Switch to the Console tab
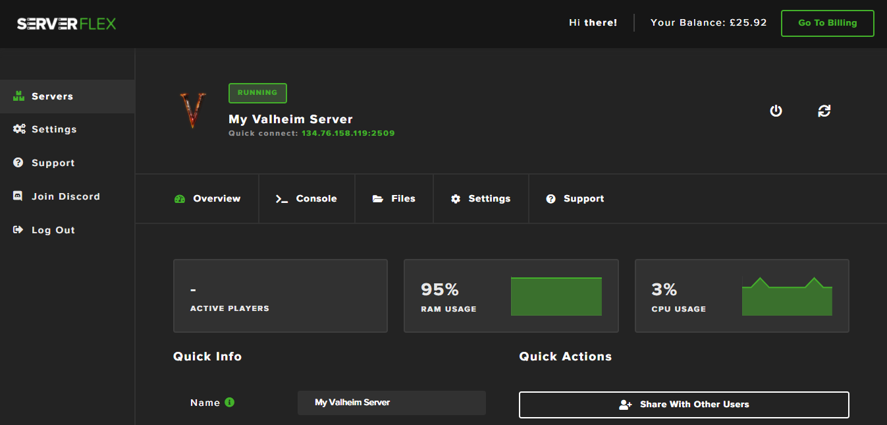 pyautogui.click(x=307, y=198)
